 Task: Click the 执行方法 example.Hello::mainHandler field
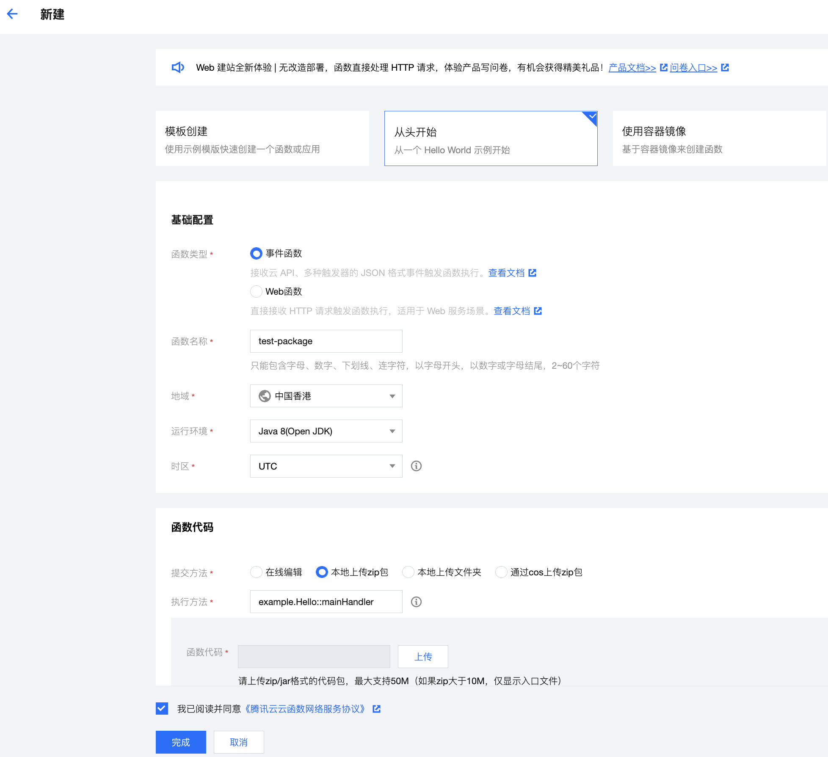click(x=326, y=602)
